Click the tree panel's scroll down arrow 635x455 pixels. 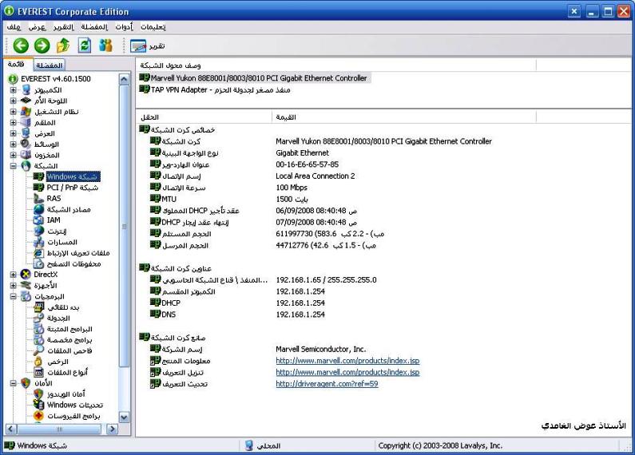[124, 417]
